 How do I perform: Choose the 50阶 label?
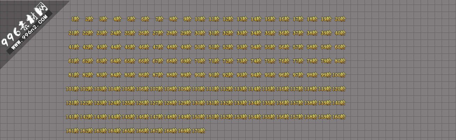coord(200,47)
